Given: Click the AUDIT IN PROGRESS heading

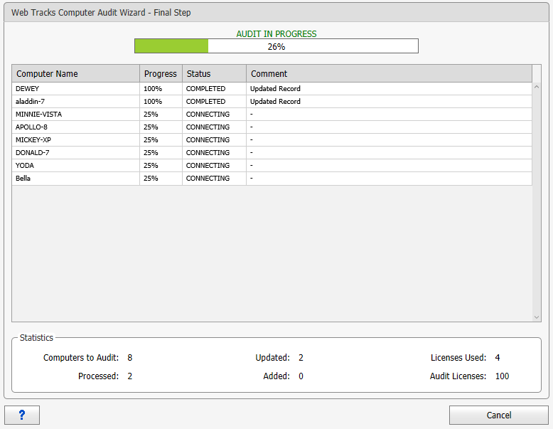Looking at the screenshot, I should (x=276, y=34).
